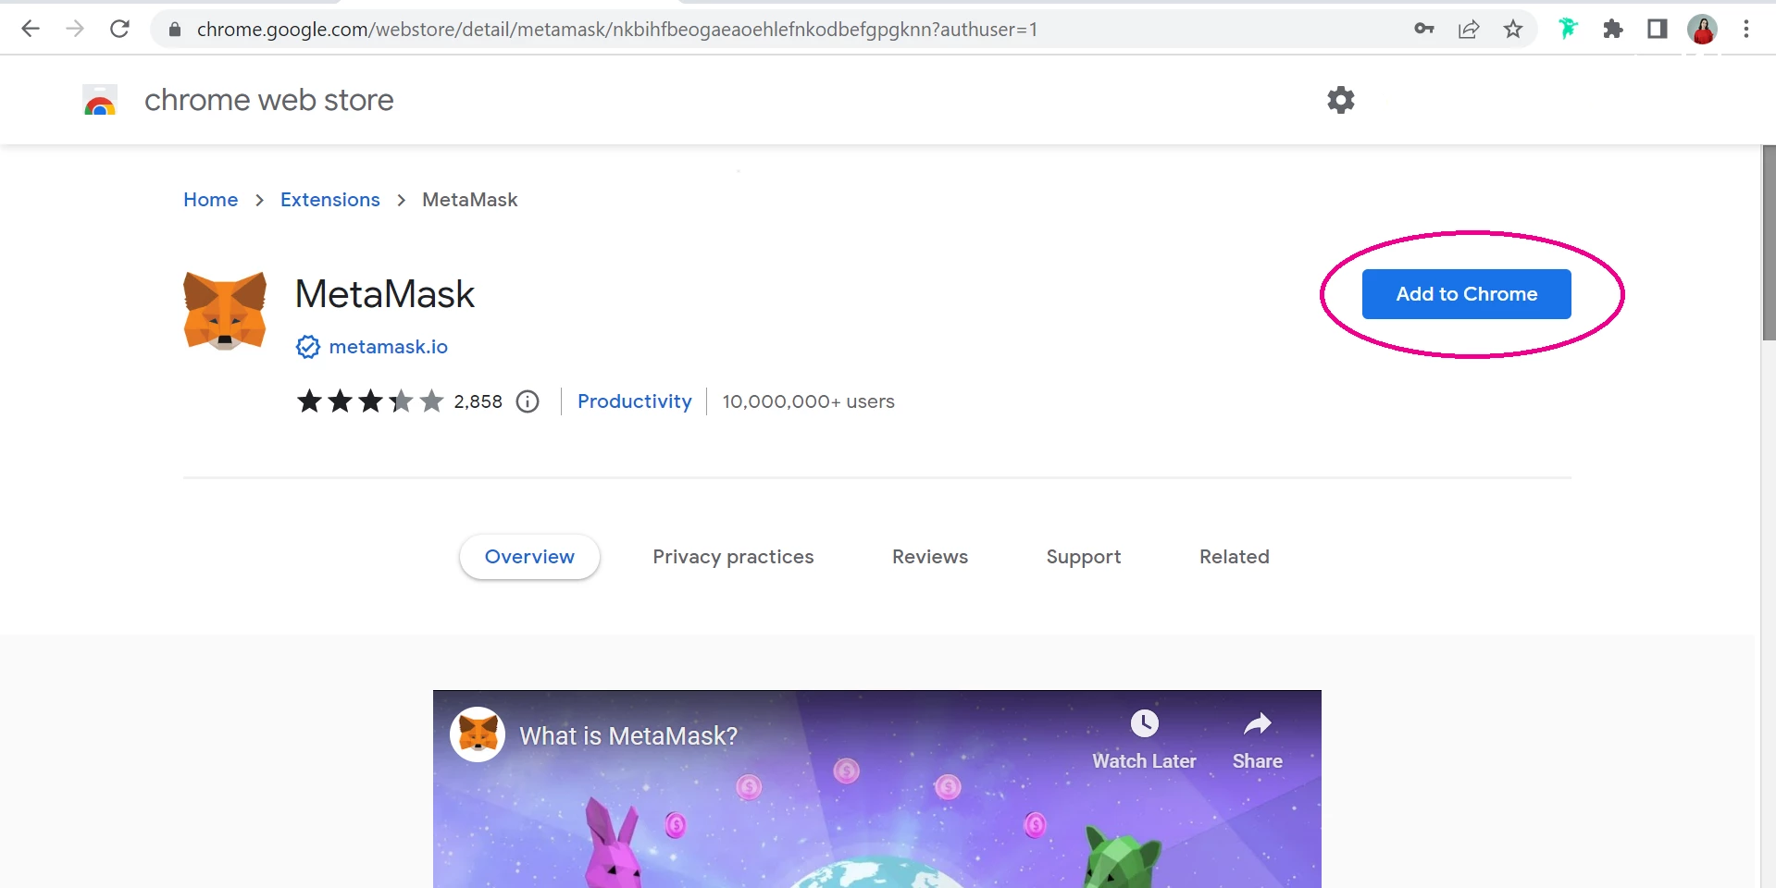Image resolution: width=1776 pixels, height=888 pixels.
Task: Reload the page with refresh icon
Action: tap(119, 29)
